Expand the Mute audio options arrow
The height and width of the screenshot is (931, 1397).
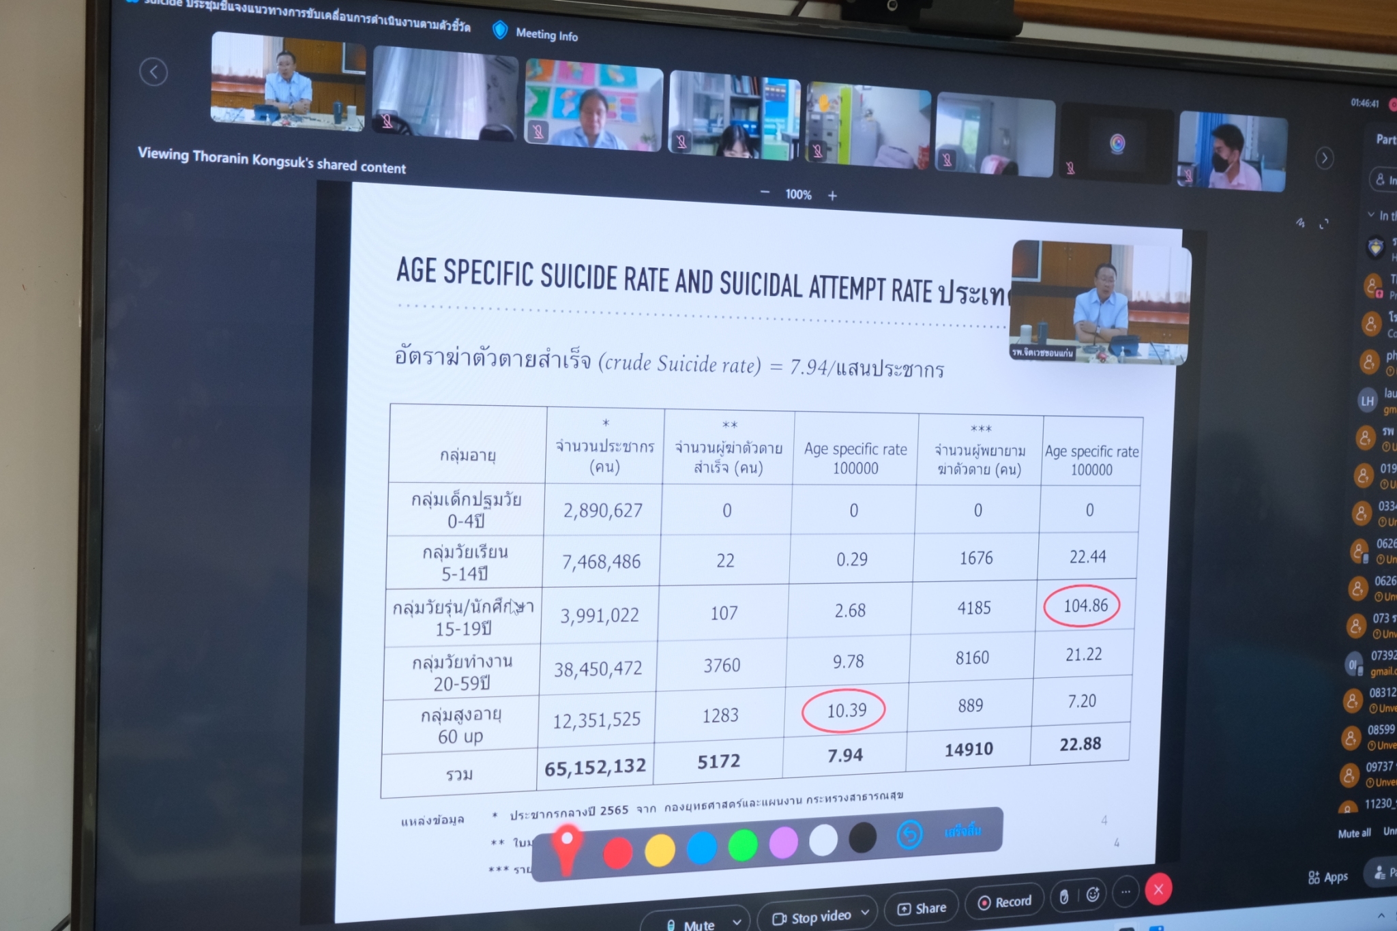(737, 921)
